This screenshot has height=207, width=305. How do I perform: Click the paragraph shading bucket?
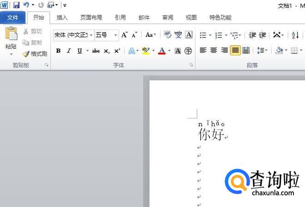point(279,50)
